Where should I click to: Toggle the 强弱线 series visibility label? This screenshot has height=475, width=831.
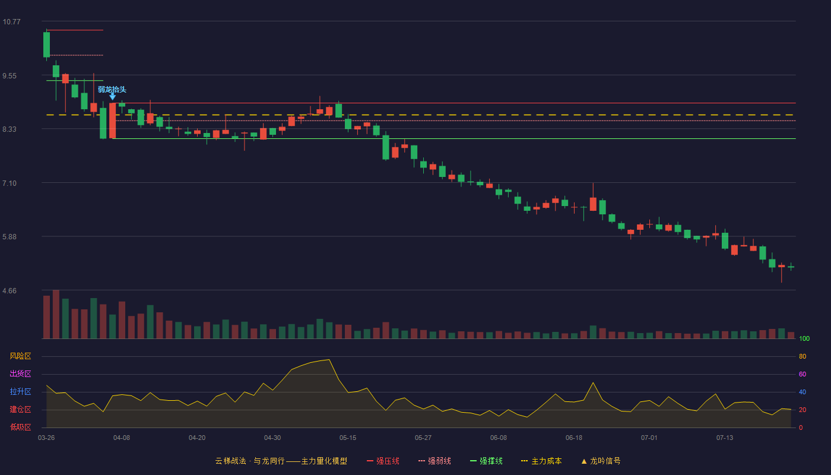pos(439,461)
